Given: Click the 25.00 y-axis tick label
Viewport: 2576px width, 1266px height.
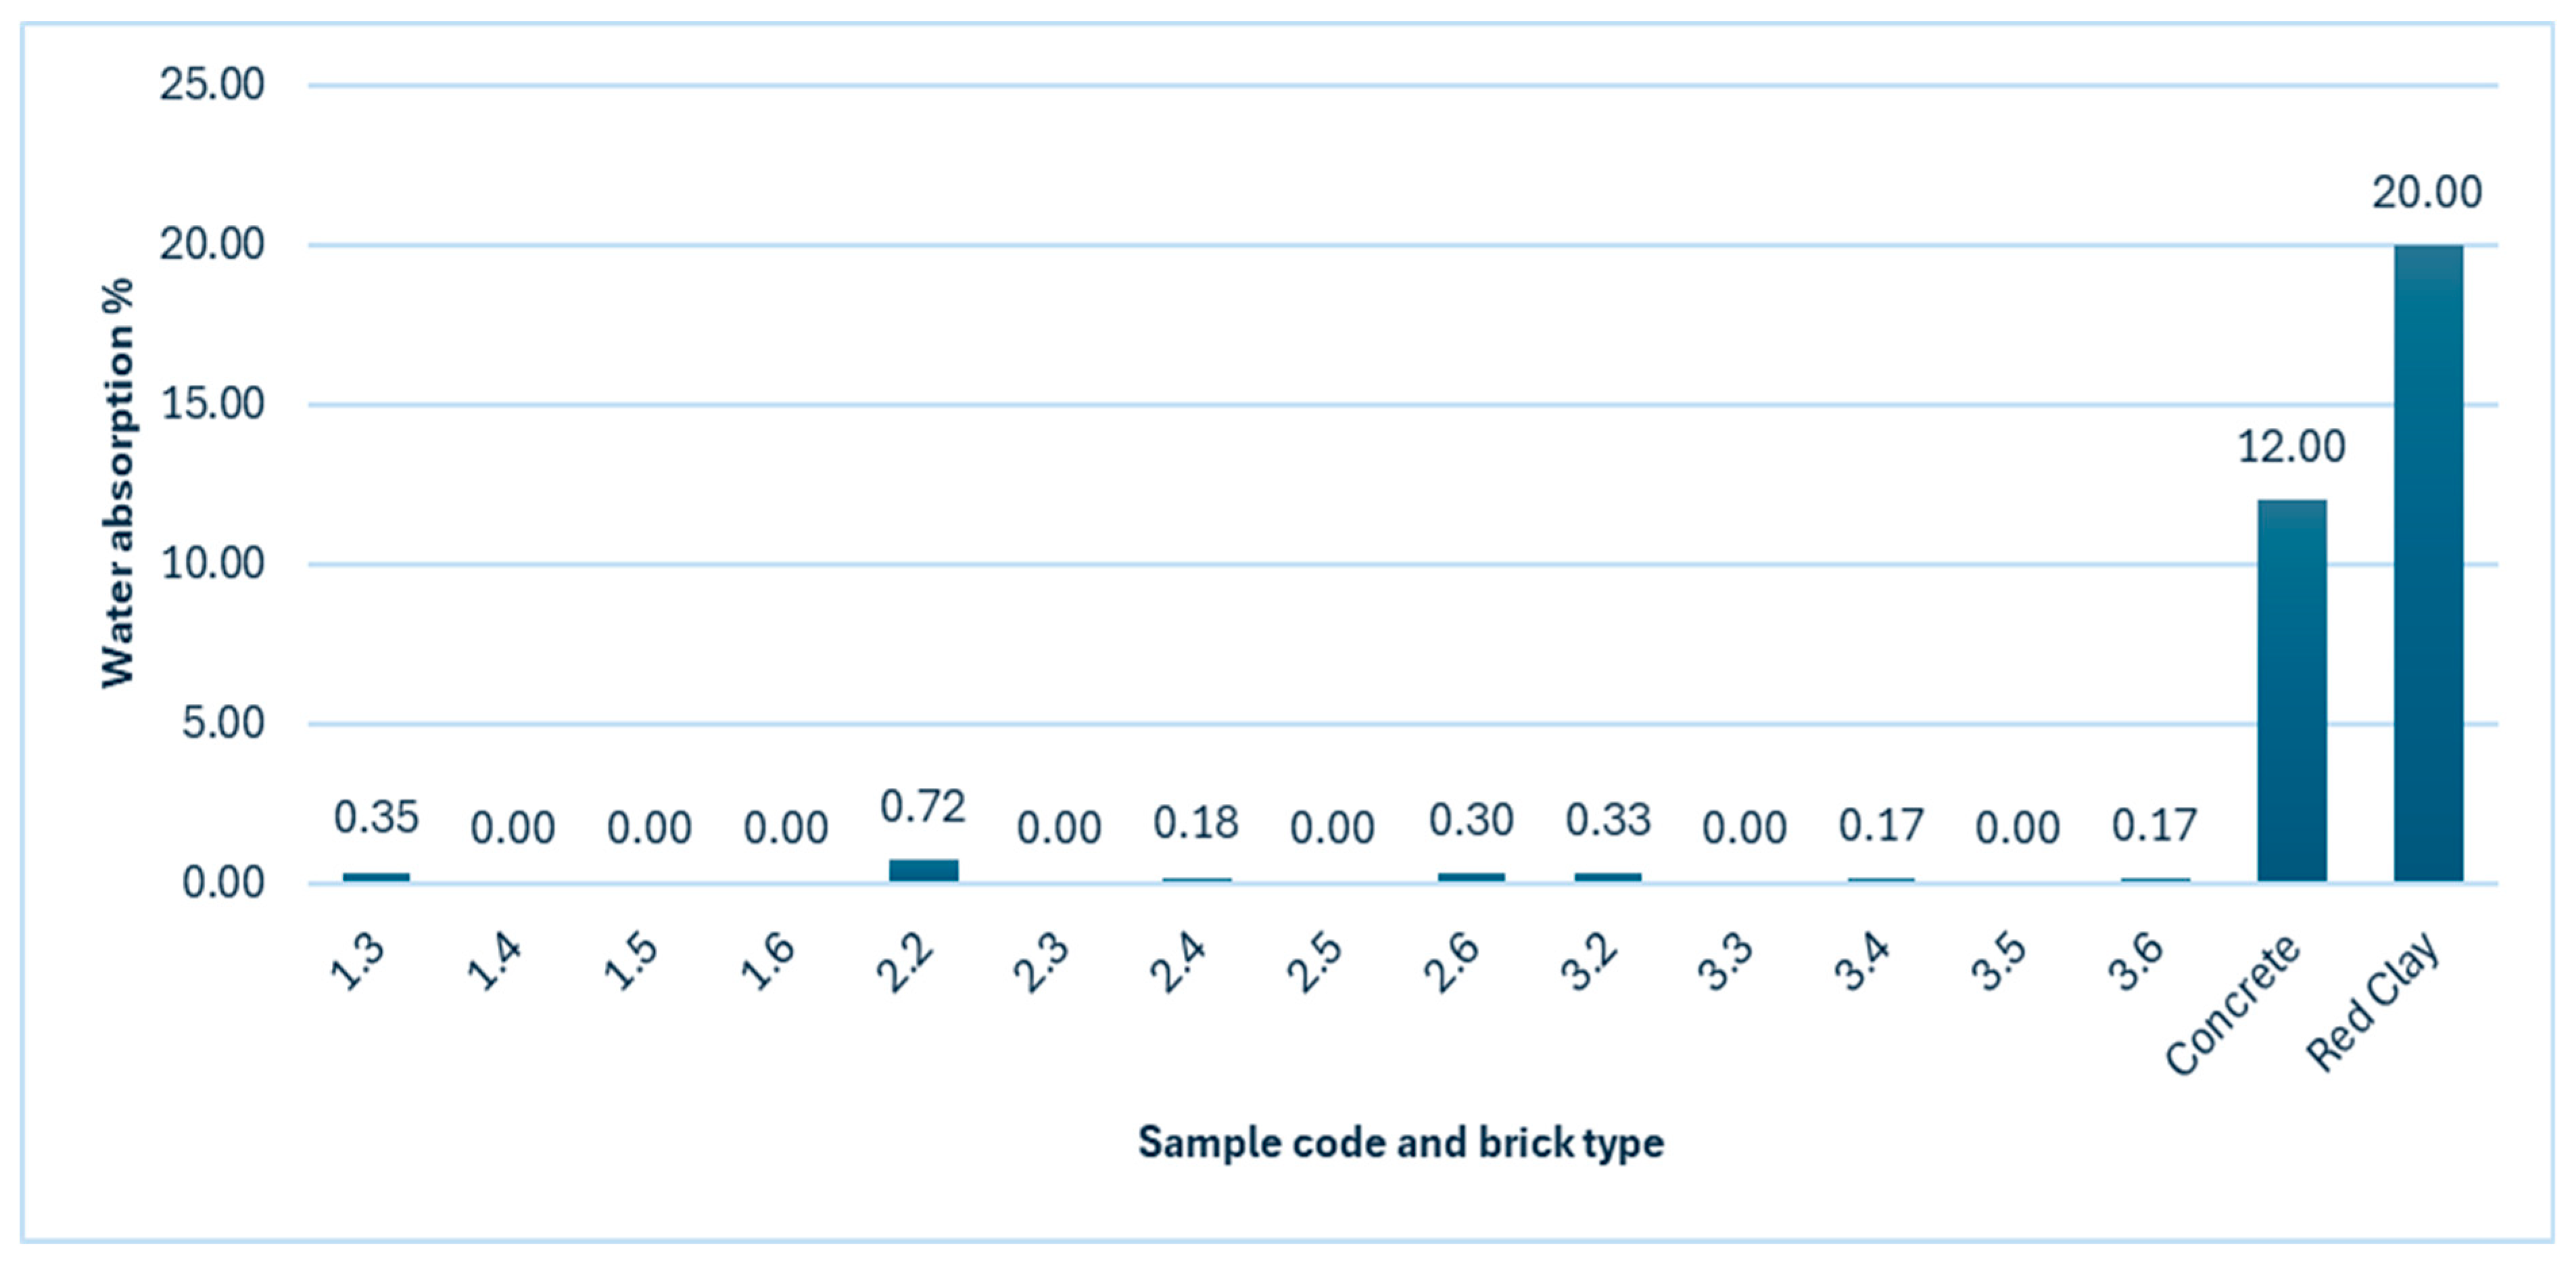Looking at the screenshot, I should 212,85.
